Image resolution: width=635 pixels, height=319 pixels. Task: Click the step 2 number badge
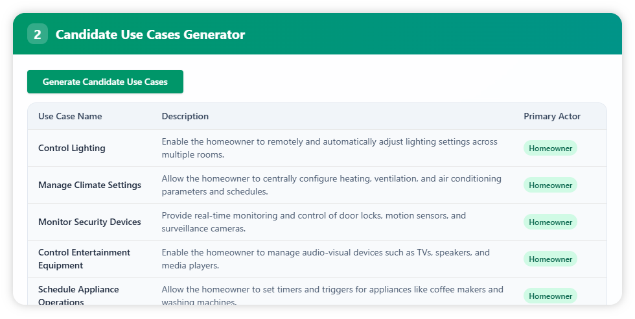pyautogui.click(x=37, y=34)
